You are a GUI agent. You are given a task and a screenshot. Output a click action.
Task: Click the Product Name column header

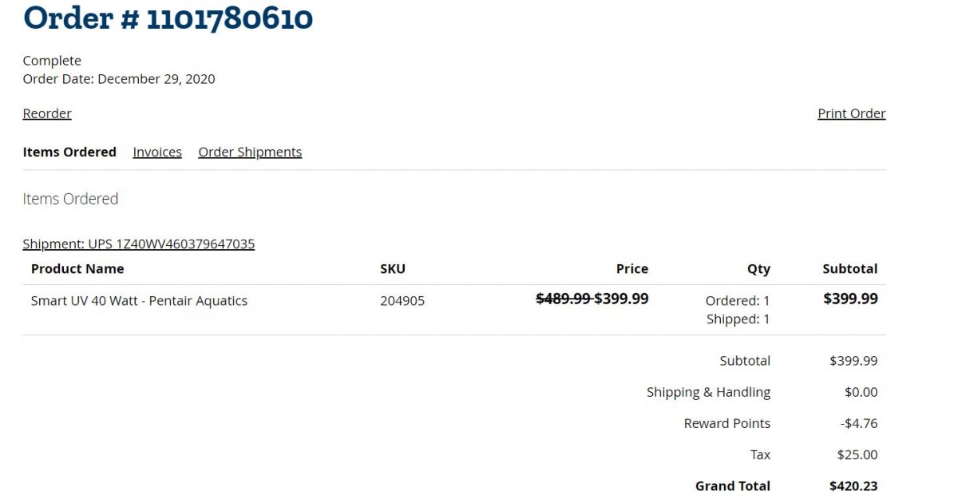(x=77, y=269)
